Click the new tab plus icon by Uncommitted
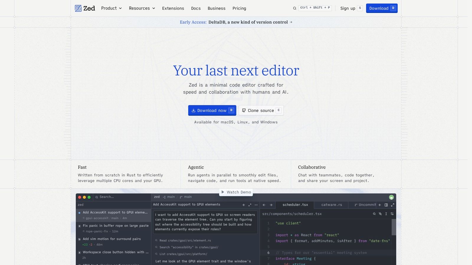The height and width of the screenshot is (265, 472). point(380,205)
